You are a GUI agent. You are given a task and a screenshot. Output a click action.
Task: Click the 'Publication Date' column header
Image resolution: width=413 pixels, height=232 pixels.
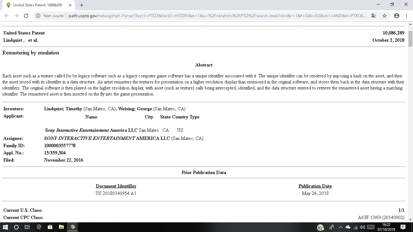(315, 186)
